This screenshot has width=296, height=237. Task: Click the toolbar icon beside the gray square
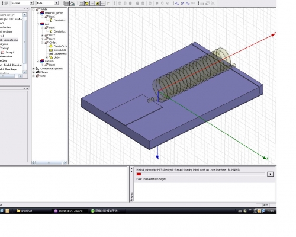click(73, 3)
